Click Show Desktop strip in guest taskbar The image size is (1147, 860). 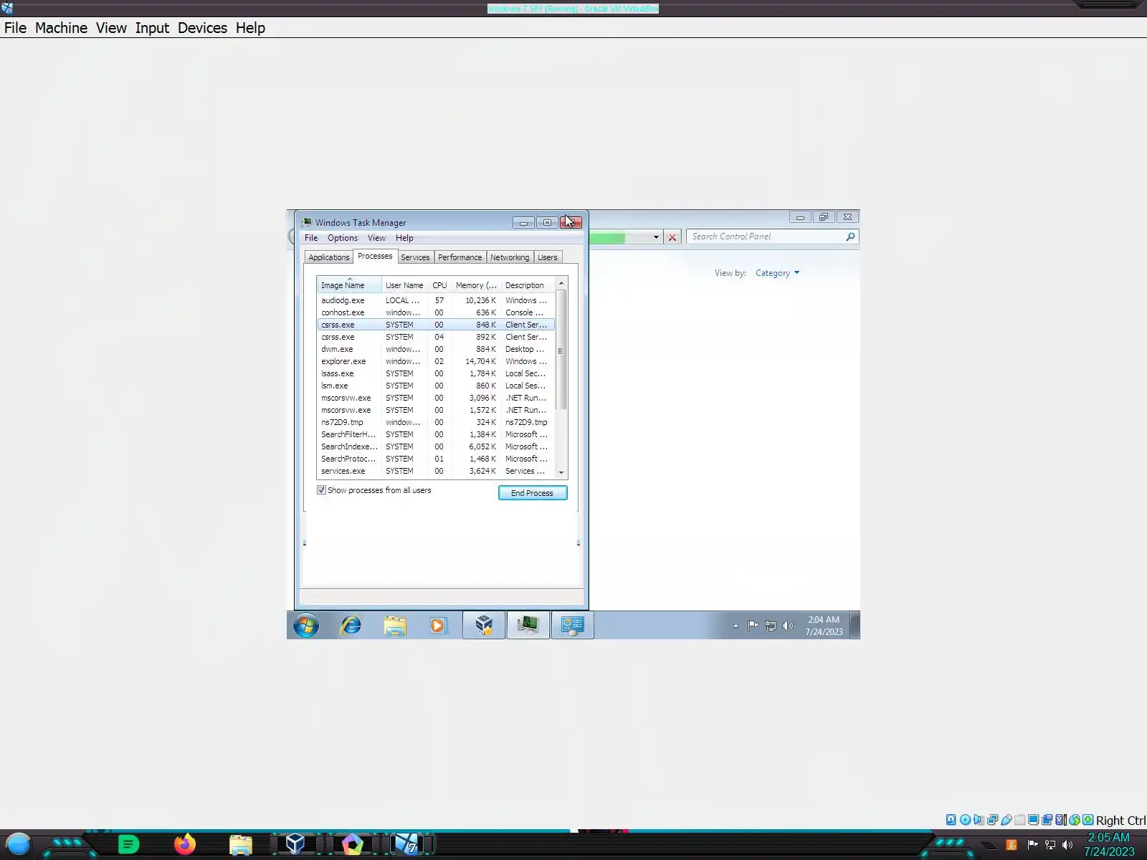(x=855, y=626)
